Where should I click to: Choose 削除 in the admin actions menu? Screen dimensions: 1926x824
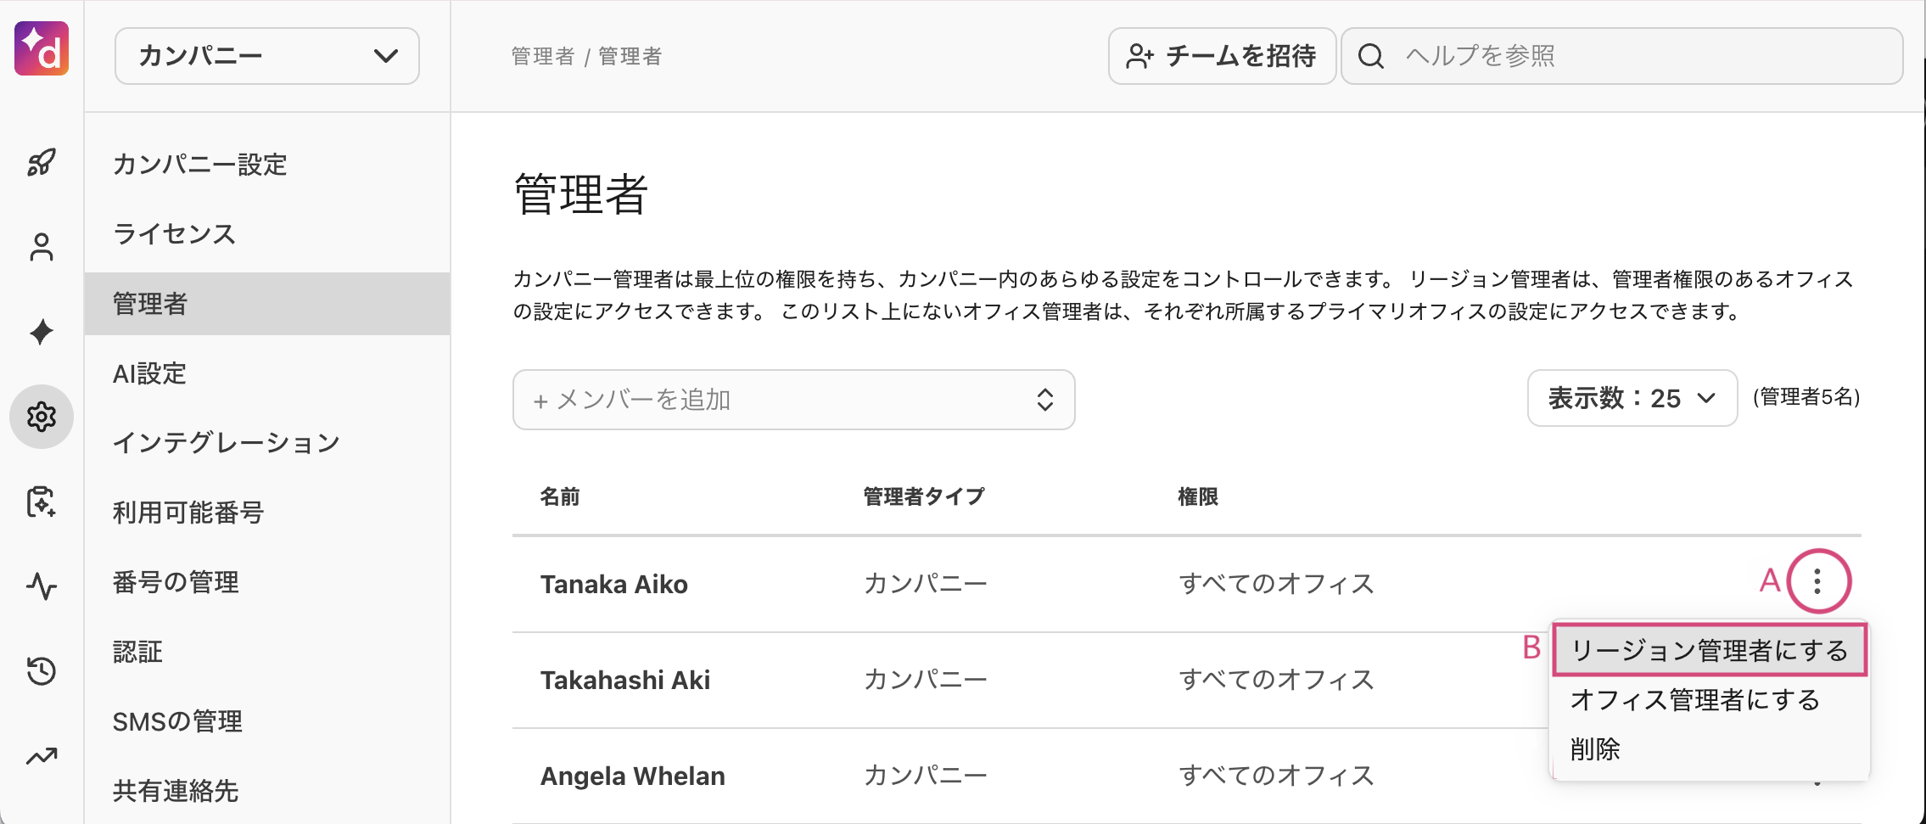1595,749
